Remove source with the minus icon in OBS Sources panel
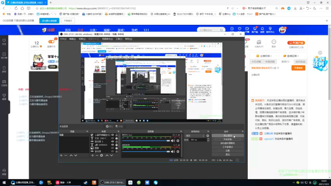 [x=97, y=155]
